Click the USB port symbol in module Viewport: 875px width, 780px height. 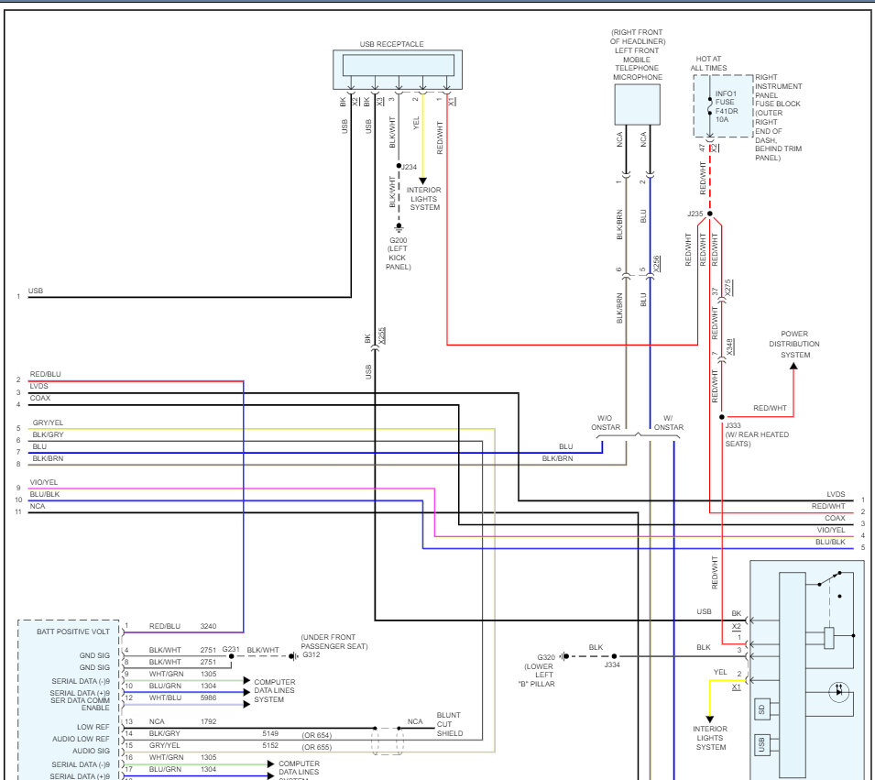point(761,745)
